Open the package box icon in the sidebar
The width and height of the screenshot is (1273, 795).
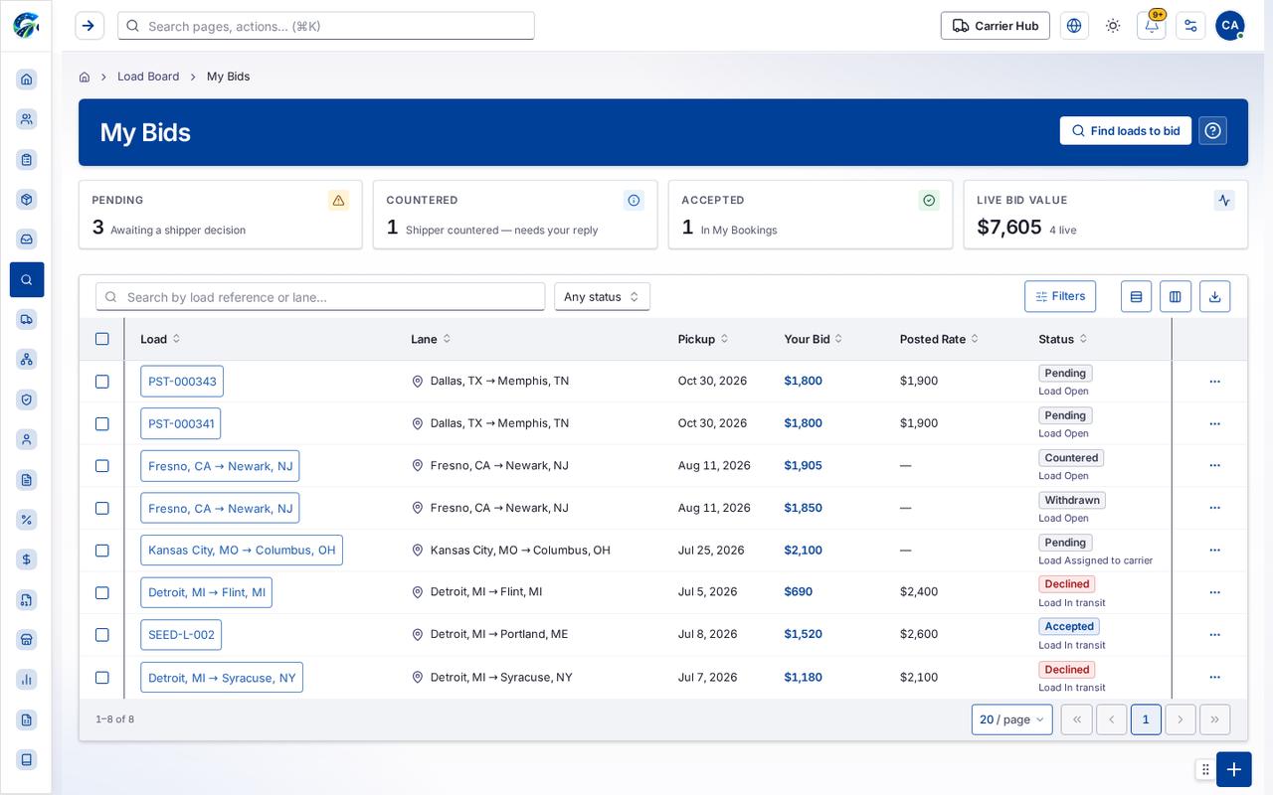(x=27, y=199)
